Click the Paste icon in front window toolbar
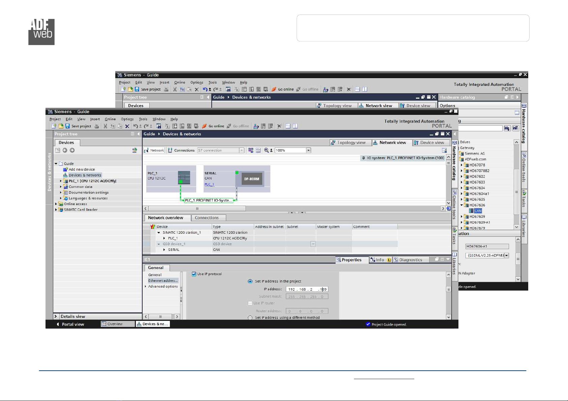Viewport: 568px width, 401px height. point(120,126)
